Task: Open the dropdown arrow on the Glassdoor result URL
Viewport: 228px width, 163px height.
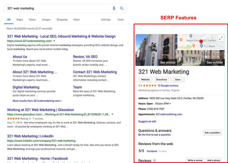Action: [112, 114]
